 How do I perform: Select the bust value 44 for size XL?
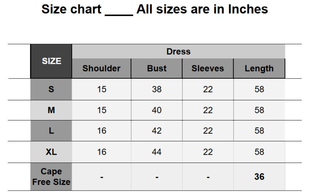pyautogui.click(x=157, y=152)
